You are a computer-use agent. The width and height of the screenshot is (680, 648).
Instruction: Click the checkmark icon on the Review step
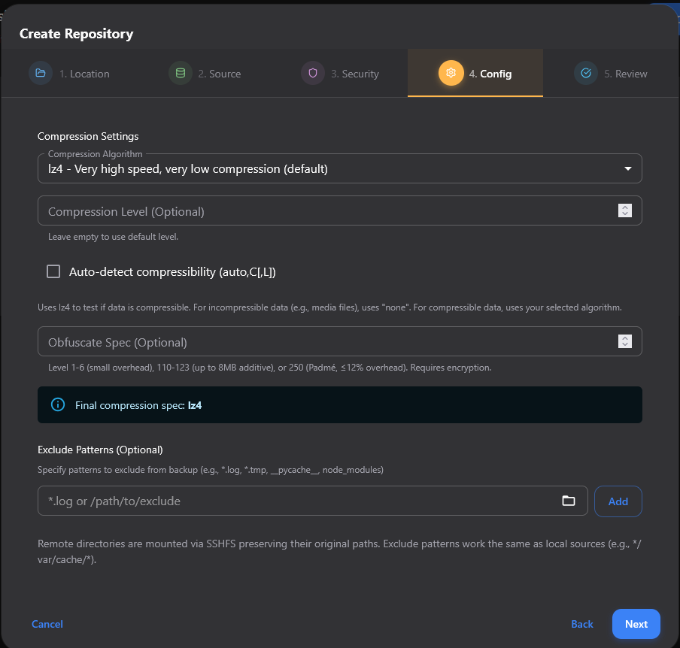click(x=586, y=73)
